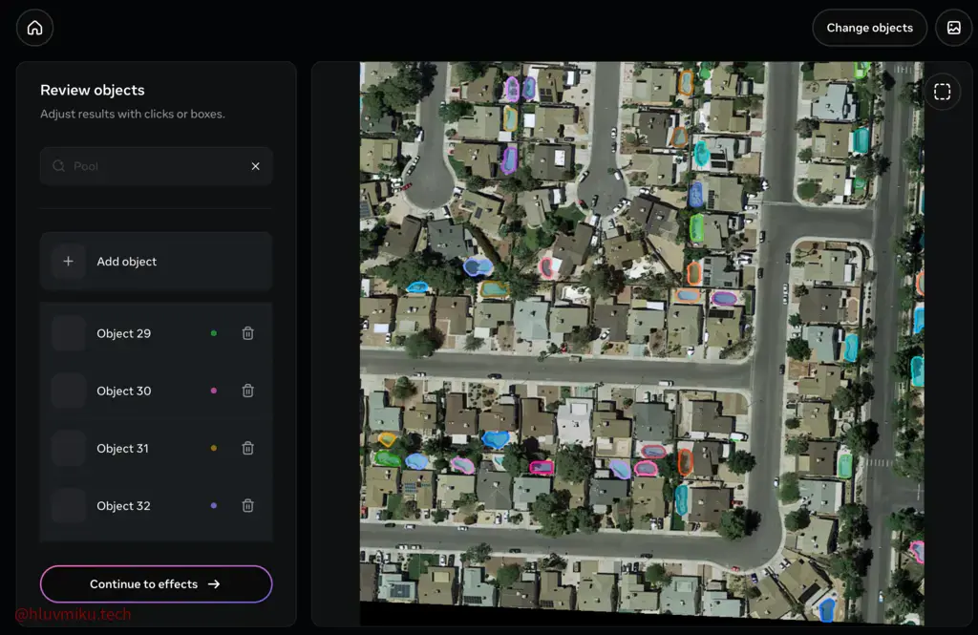The height and width of the screenshot is (635, 978).
Task: Open the image gallery icon
Action: coord(953,28)
